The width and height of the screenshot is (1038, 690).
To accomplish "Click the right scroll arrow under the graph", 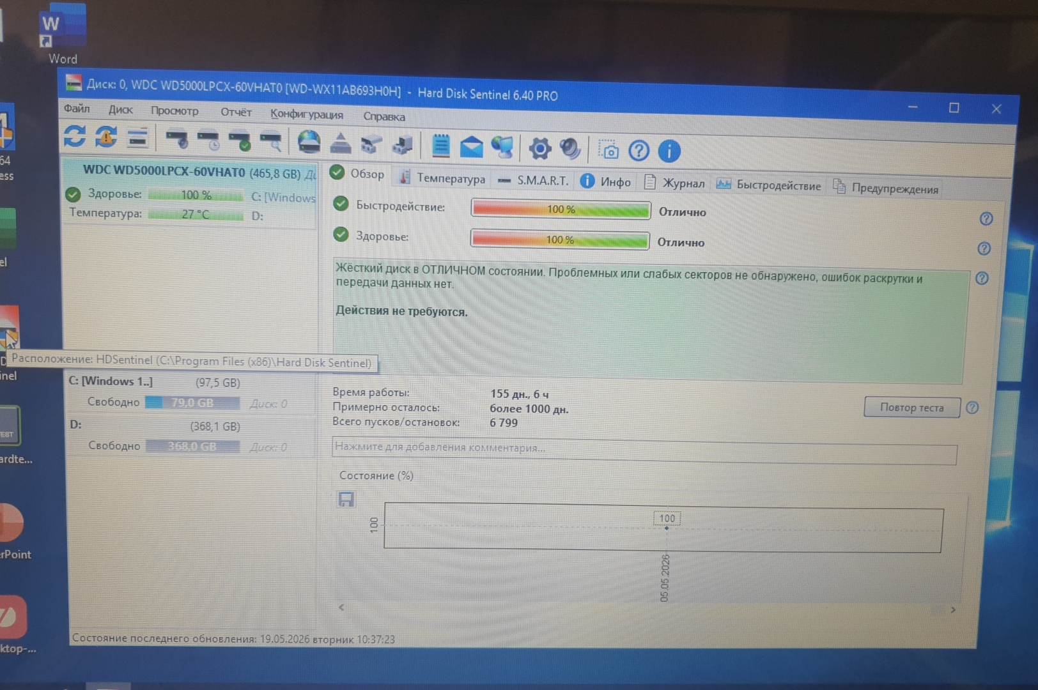I will coord(953,610).
